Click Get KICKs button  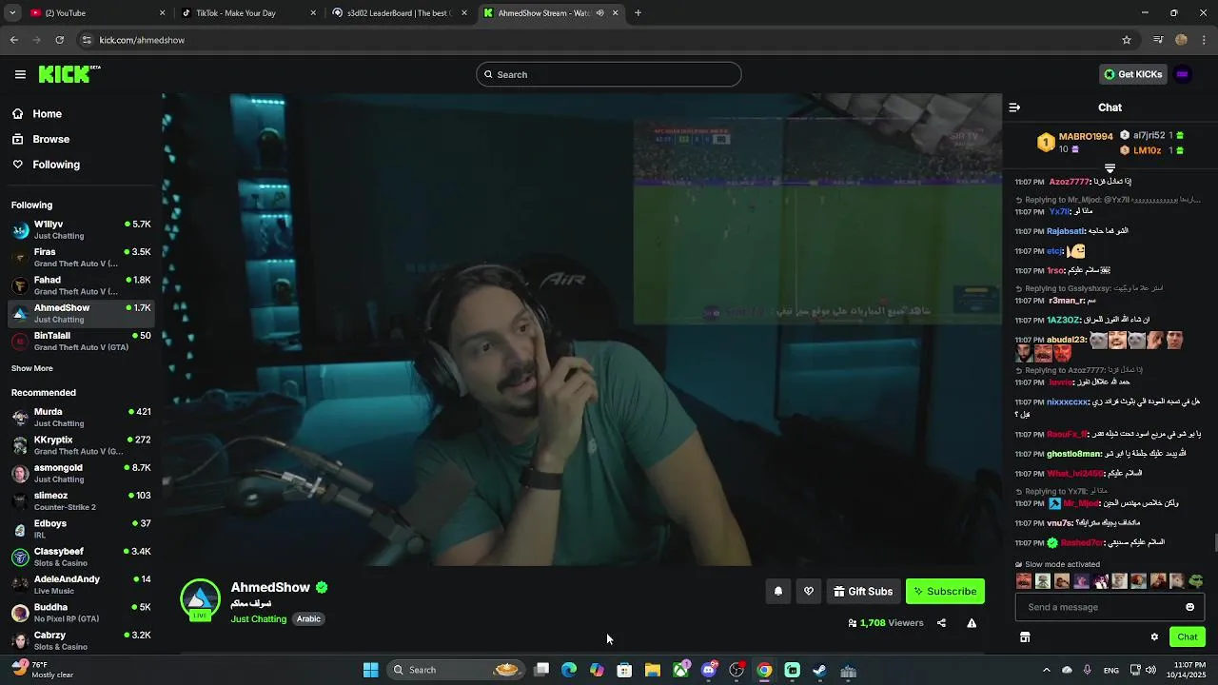click(1132, 74)
